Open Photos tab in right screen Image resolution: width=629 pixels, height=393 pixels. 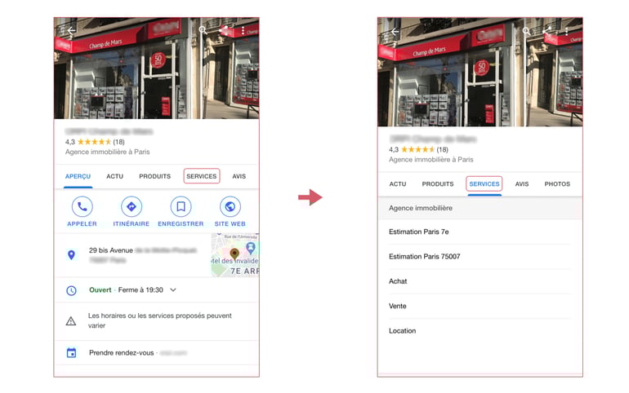[x=557, y=184]
